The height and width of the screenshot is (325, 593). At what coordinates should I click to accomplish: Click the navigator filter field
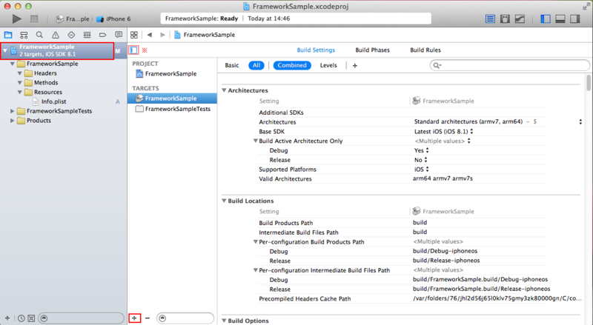click(82, 318)
